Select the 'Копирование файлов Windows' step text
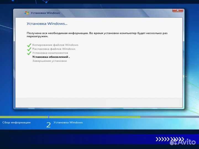 coord(55,45)
